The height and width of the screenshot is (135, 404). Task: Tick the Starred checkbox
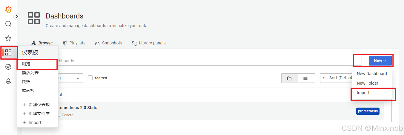pyautogui.click(x=90, y=78)
